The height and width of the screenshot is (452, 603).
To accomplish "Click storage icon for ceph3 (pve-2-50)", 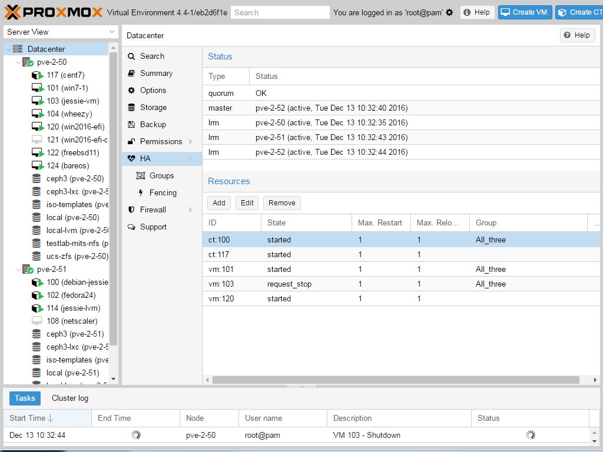I will tap(37, 178).
